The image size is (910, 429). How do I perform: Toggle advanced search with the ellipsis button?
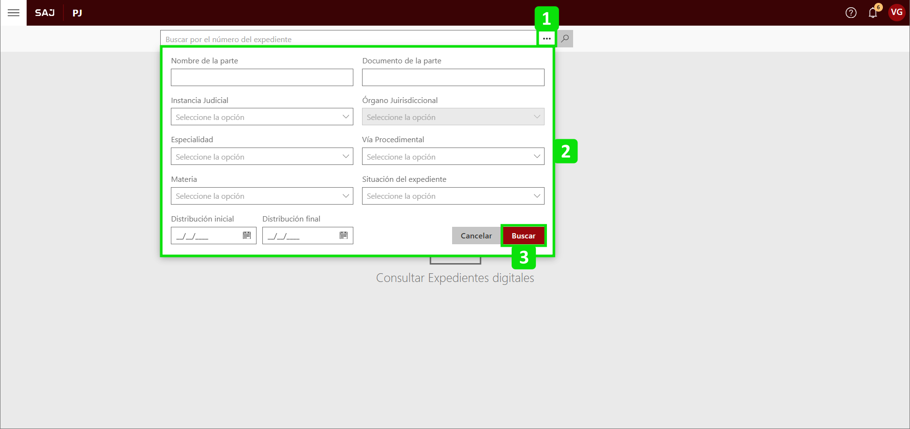click(x=546, y=39)
